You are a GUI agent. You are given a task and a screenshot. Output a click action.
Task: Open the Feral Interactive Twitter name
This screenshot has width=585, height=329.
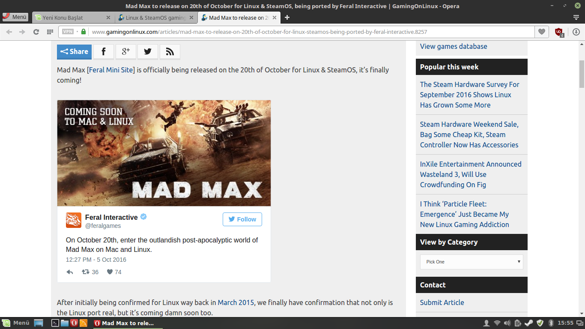[x=111, y=217]
